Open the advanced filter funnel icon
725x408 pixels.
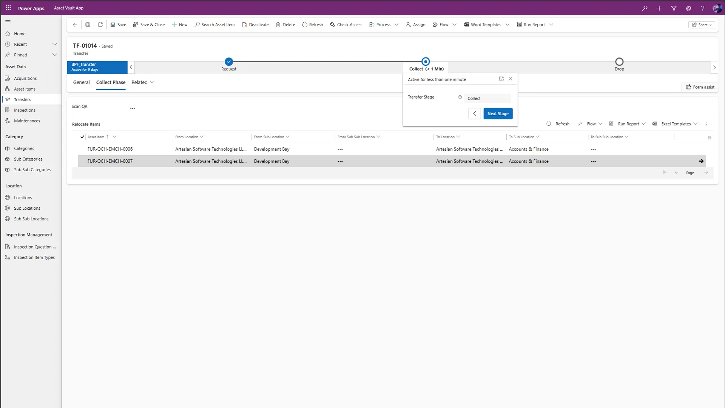pyautogui.click(x=674, y=8)
